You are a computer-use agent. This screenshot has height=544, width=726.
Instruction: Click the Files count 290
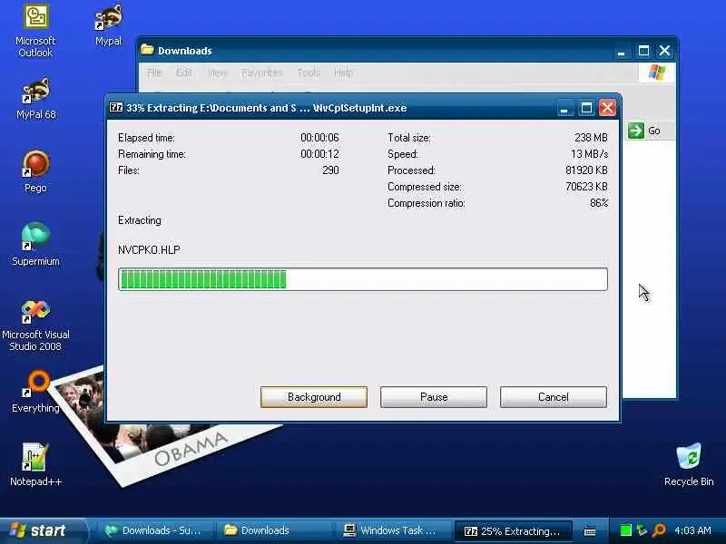(x=330, y=170)
